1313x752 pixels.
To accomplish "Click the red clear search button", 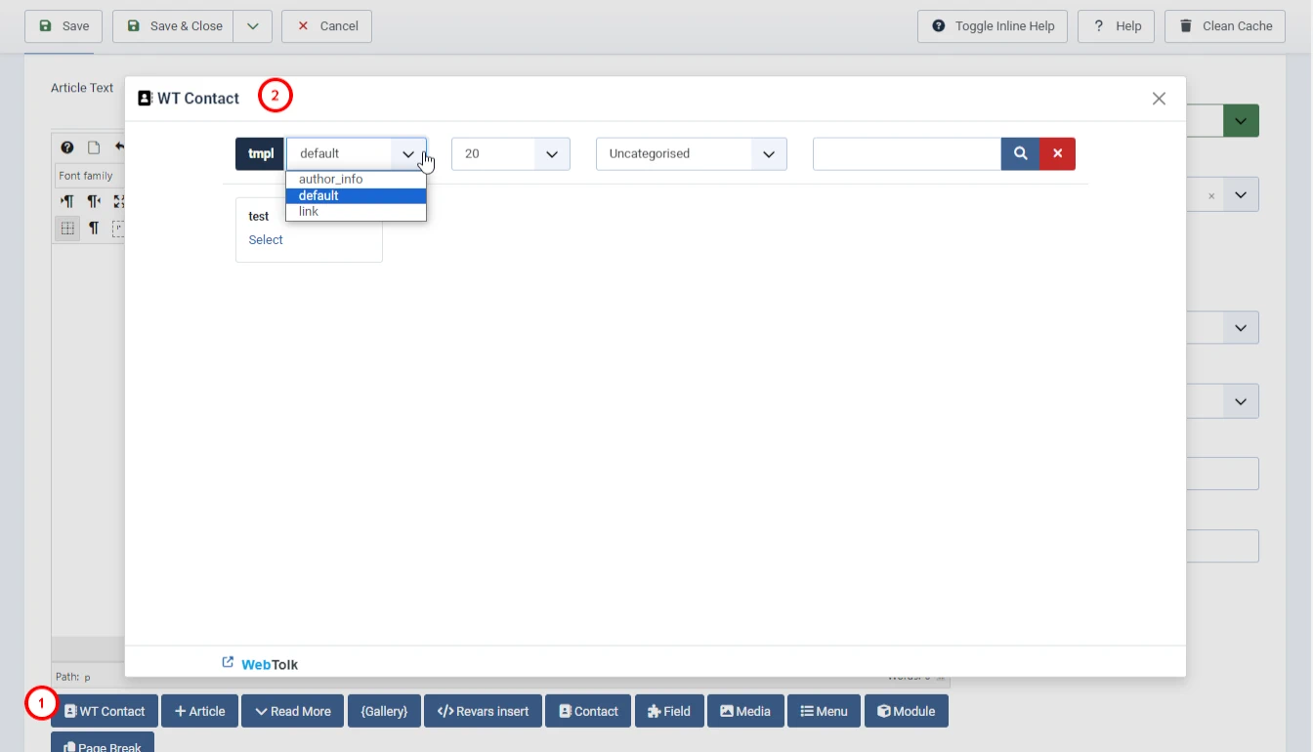I will 1057,153.
